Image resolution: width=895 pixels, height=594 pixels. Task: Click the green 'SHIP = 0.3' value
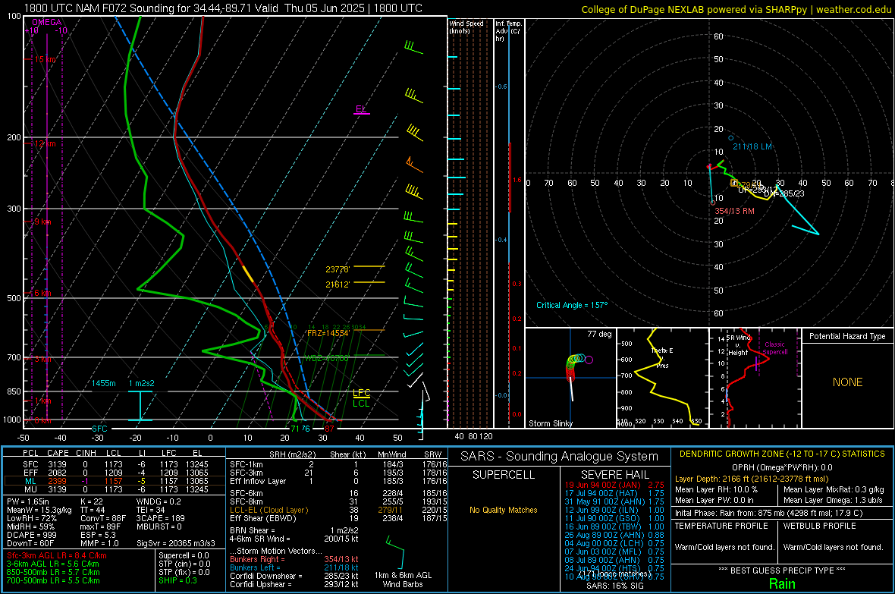177,581
